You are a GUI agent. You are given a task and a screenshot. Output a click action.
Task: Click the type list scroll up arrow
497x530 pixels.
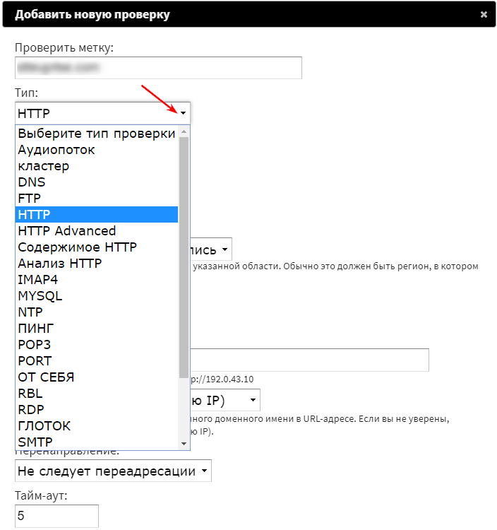[184, 131]
